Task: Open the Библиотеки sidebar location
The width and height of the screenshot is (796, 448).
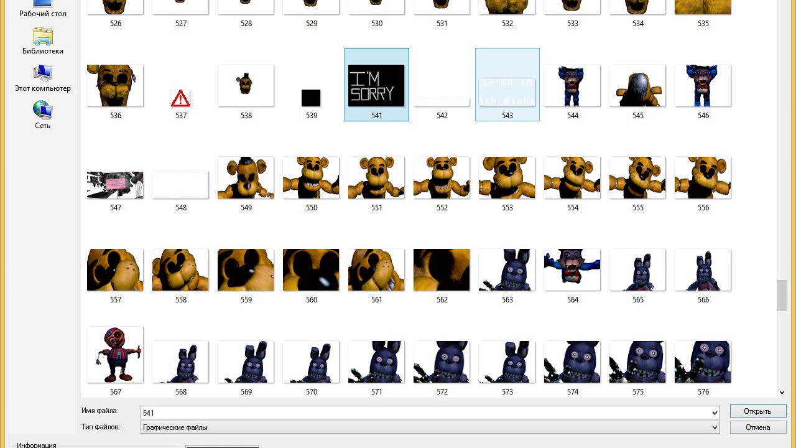Action: point(42,41)
